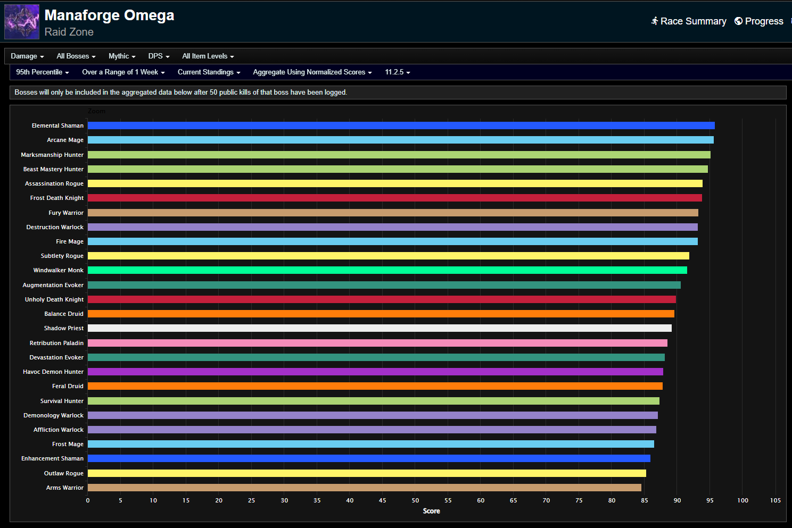Click the Zoom control above the chart
Image resolution: width=792 pixels, height=528 pixels.
pos(96,111)
